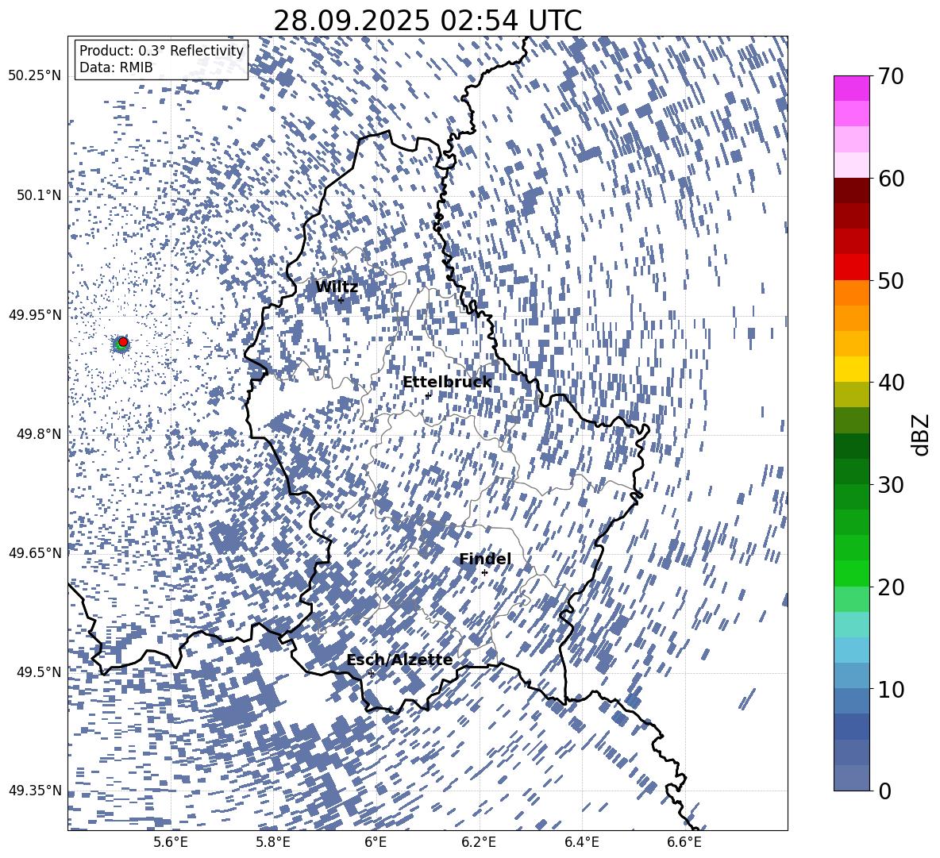Click the 49.5°N latitude label
The width and height of the screenshot is (940, 858).
(38, 671)
